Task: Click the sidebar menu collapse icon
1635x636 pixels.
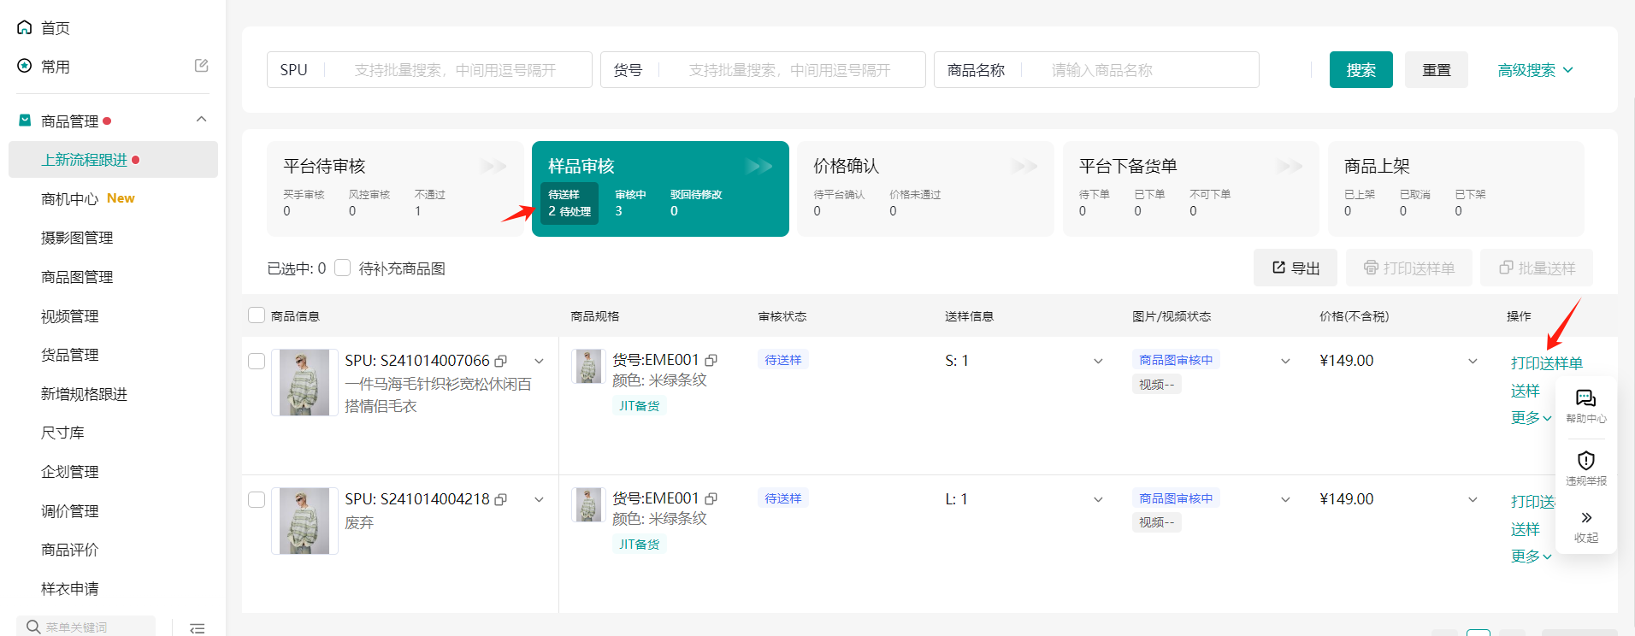Action: pyautogui.click(x=197, y=627)
